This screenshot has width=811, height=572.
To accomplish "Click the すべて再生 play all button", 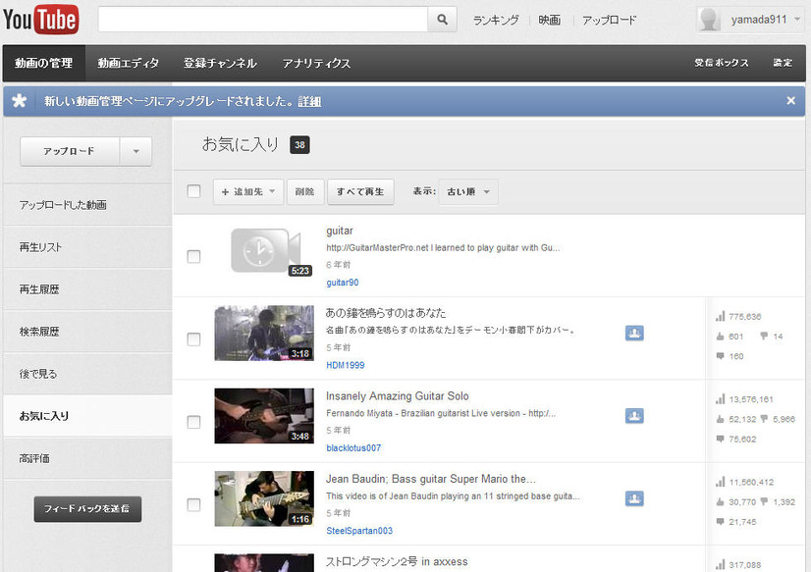I will pos(360,191).
